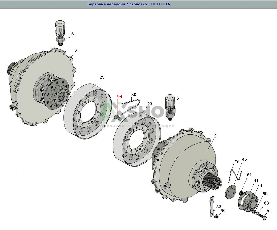277x230 pixels.
Task: Click part number 41 label
Action: point(256,181)
